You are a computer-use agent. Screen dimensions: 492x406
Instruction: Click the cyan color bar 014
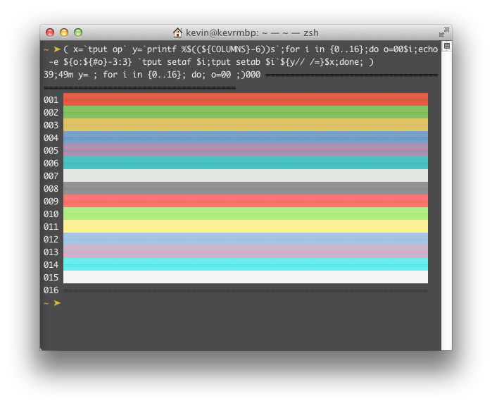pos(246,264)
